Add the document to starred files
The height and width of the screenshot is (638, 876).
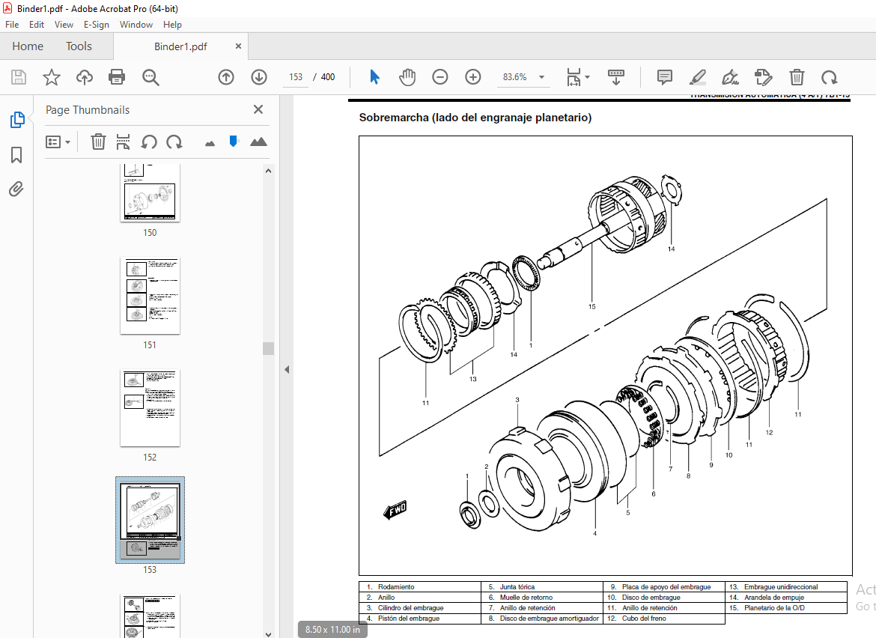(52, 77)
